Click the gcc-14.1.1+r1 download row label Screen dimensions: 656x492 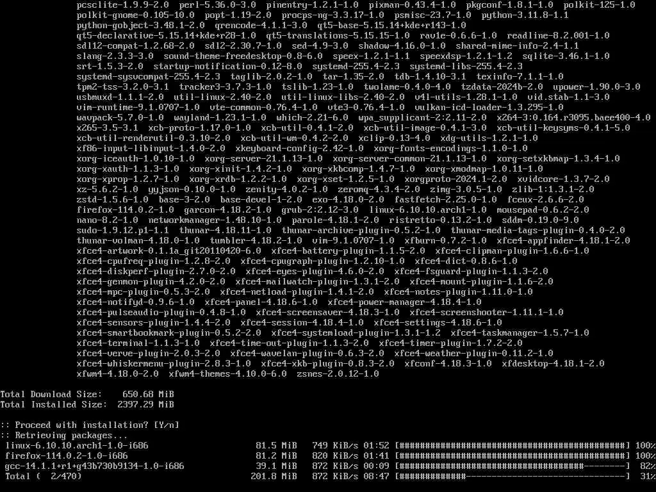[x=95, y=466]
